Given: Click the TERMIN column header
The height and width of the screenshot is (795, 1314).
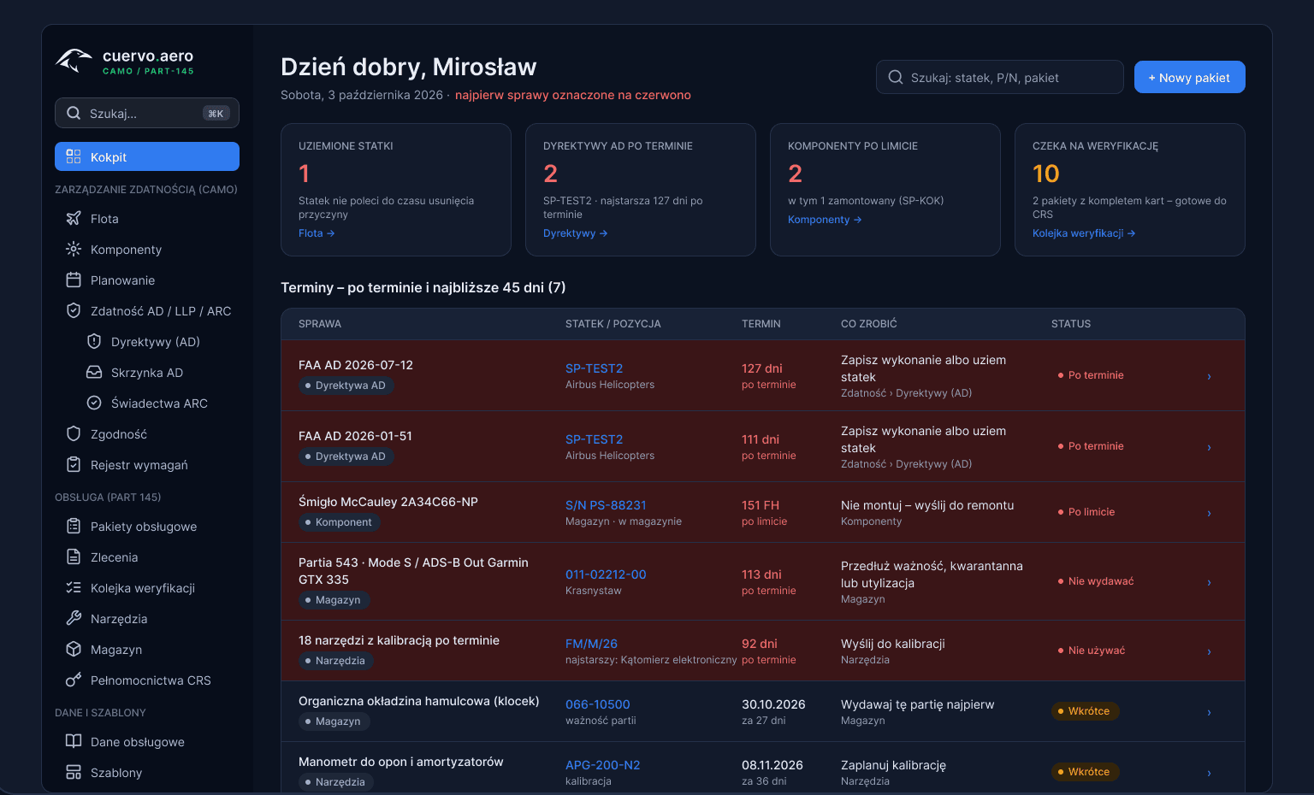Looking at the screenshot, I should (761, 324).
